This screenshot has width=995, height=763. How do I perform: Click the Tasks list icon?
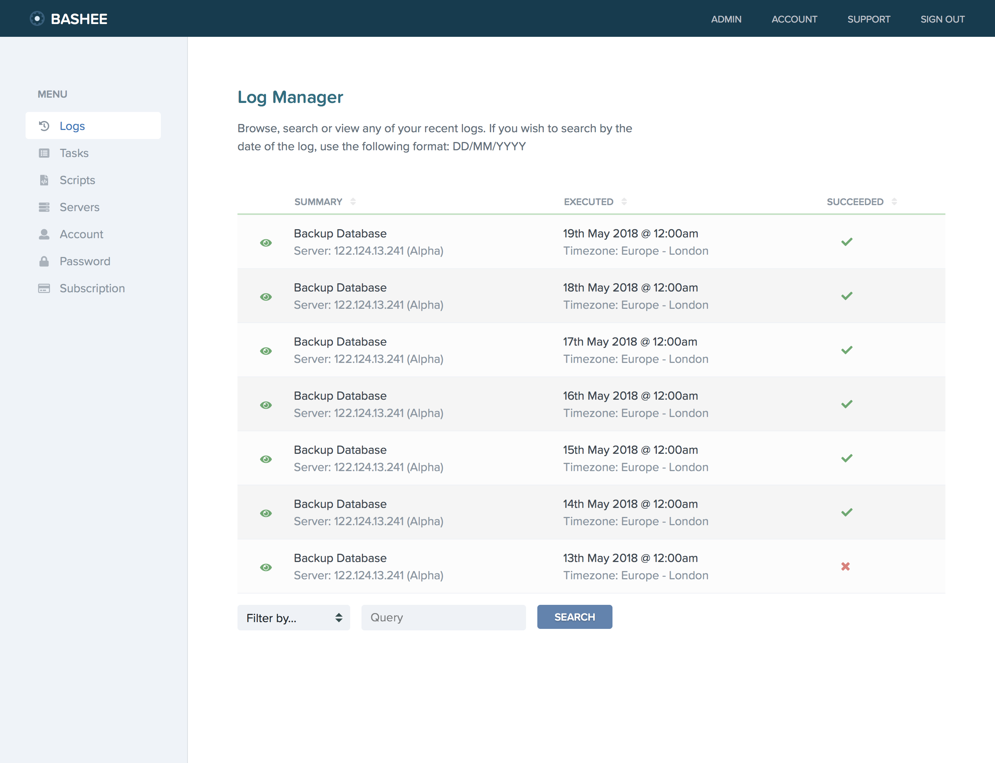click(44, 153)
